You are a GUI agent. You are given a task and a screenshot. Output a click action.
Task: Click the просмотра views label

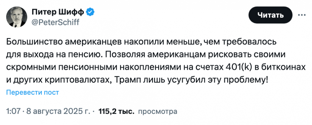[x=157, y=111]
